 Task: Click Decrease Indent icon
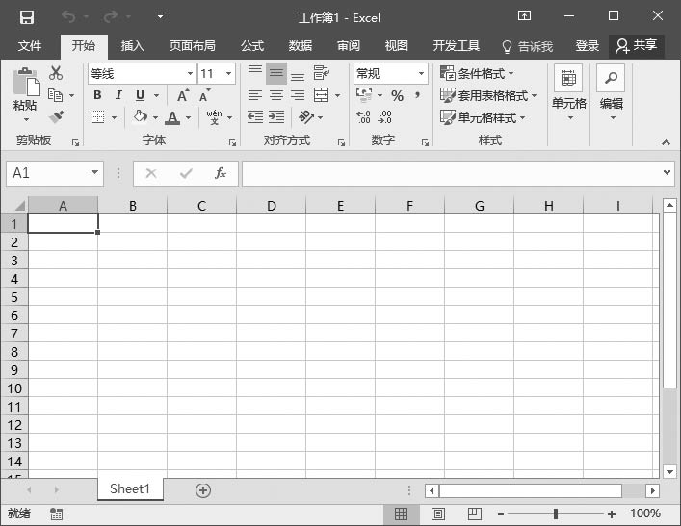[x=255, y=116]
